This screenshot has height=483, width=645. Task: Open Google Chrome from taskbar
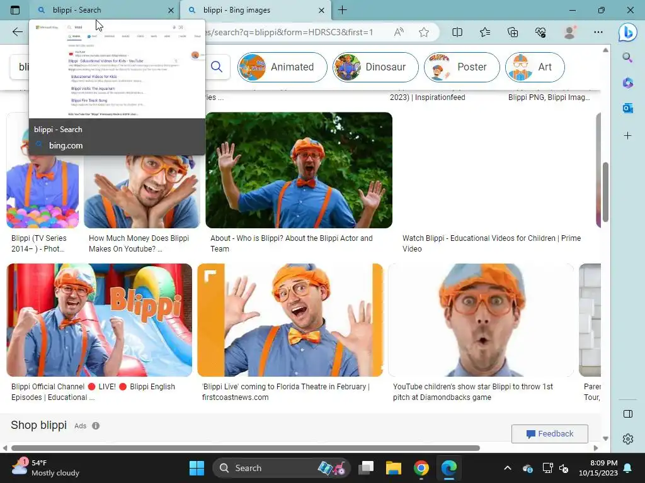(421, 468)
